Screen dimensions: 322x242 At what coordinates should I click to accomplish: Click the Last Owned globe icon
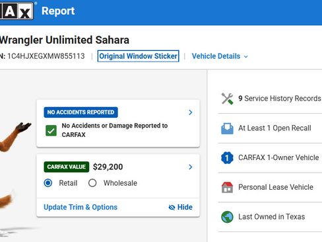click(227, 217)
